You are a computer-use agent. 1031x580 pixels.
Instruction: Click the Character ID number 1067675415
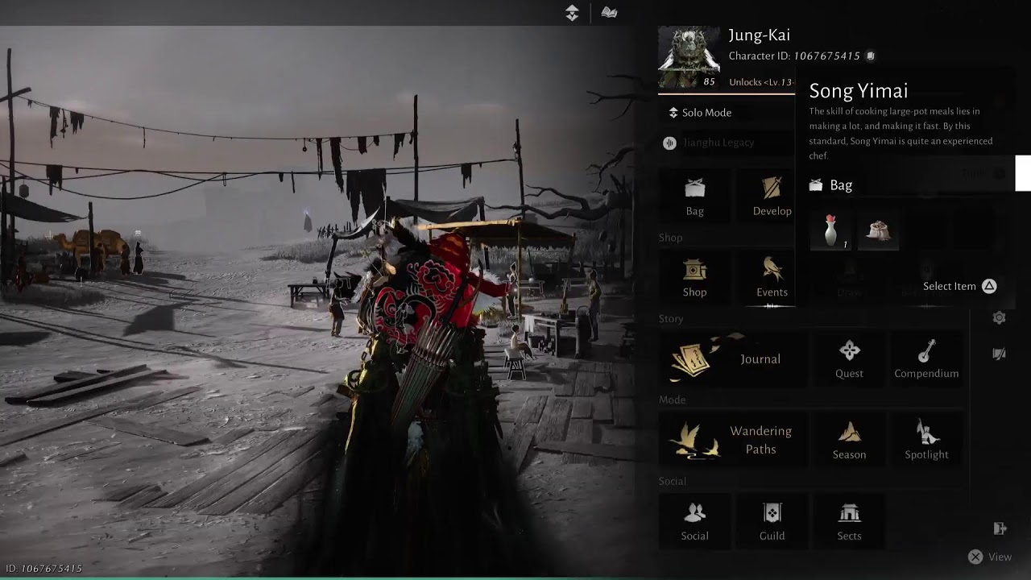[827, 56]
